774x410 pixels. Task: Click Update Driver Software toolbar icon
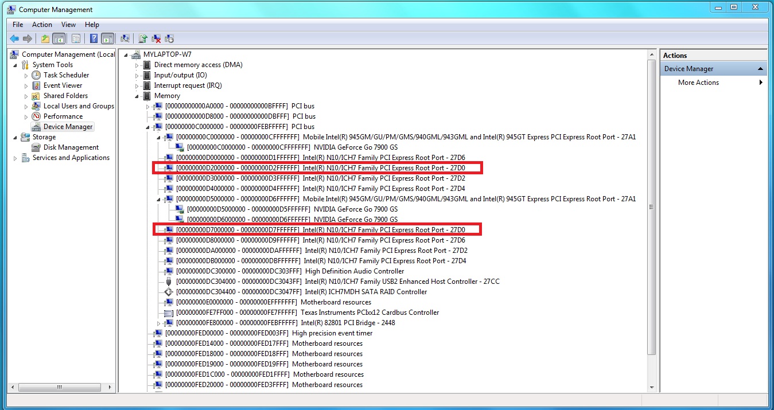(143, 39)
